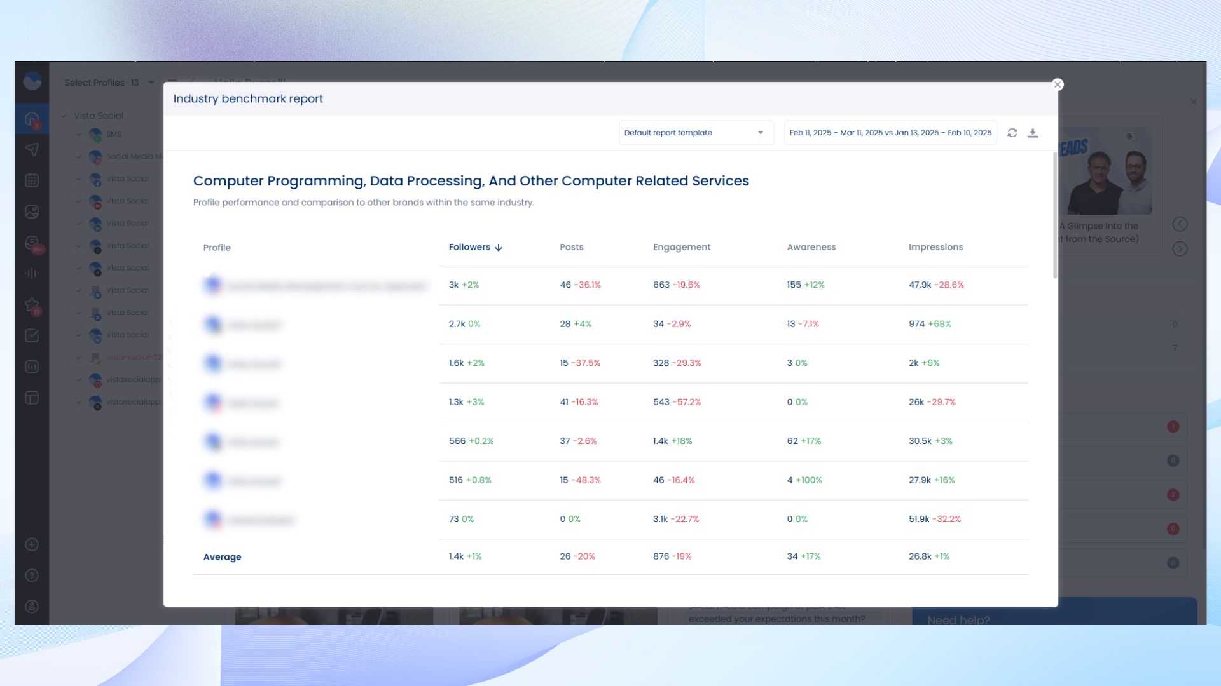Viewport: 1221px width, 686px height.
Task: Open the Reports bar-chart icon in the sidebar
Action: tap(32, 366)
